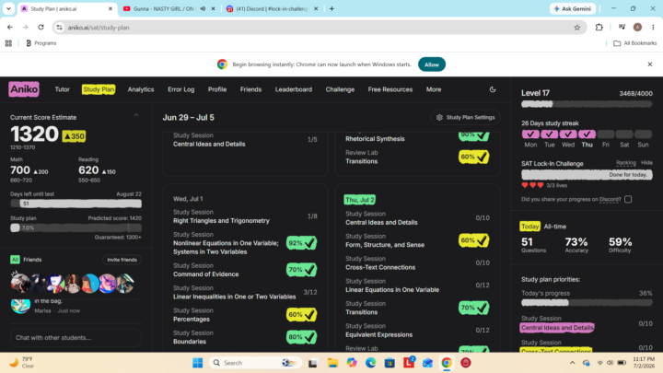This screenshot has width=663, height=373.
Task: Reload the page
Action: coord(41,27)
